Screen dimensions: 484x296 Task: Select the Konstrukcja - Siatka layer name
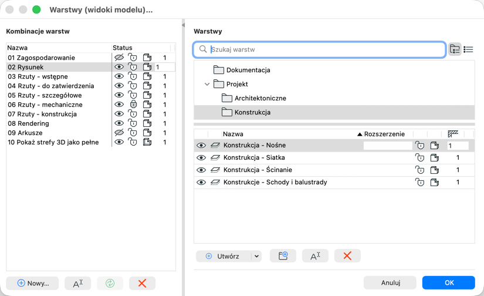tap(254, 157)
